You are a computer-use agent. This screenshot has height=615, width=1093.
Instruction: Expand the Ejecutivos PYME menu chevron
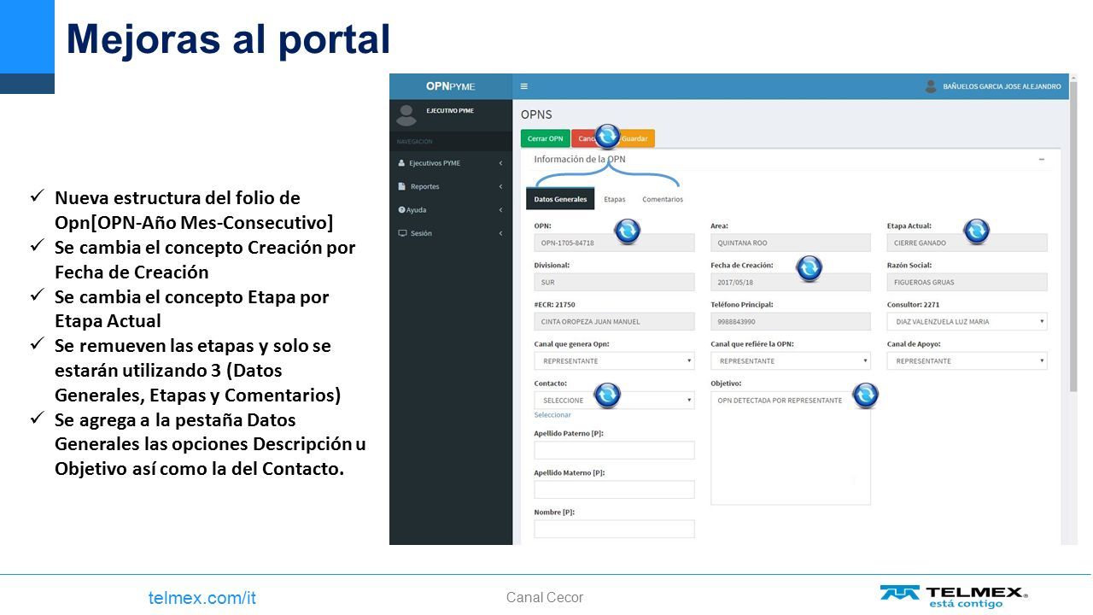tap(500, 163)
